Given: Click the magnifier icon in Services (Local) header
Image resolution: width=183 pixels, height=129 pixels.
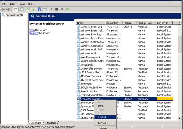Looking at the screenshot, I should point(33,16).
